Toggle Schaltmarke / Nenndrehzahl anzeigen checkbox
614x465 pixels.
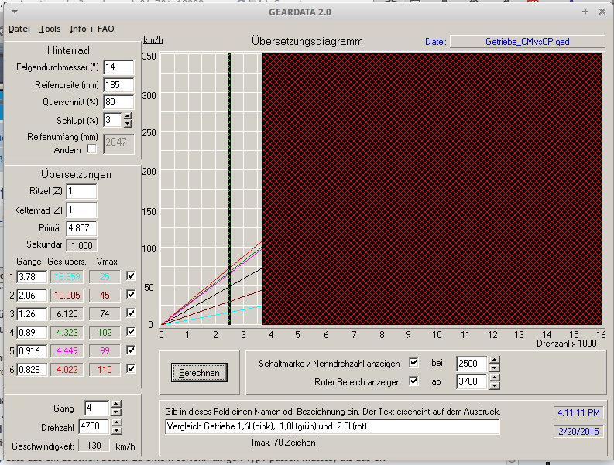point(413,363)
